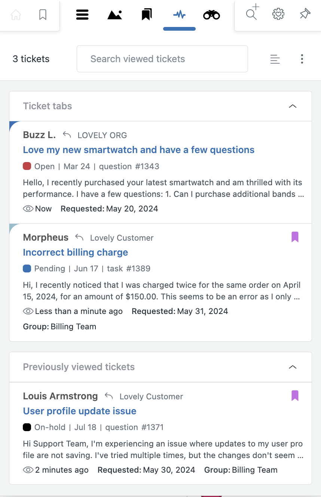This screenshot has height=497, width=321.
Task: Open the home icon tab
Action: tap(16, 15)
